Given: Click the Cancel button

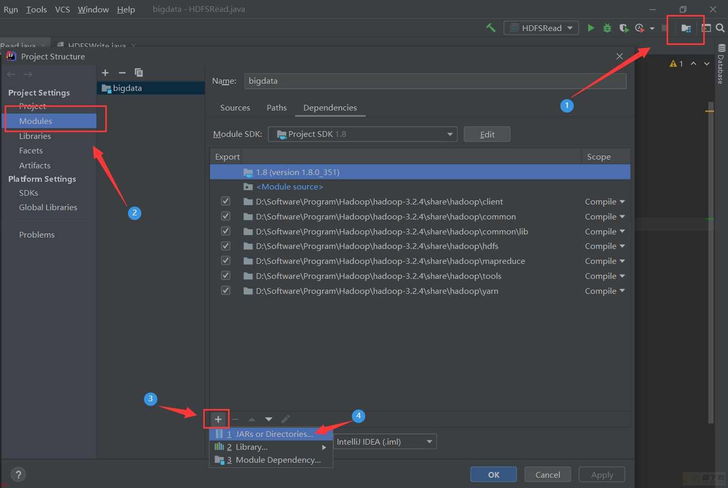Looking at the screenshot, I should tap(548, 475).
